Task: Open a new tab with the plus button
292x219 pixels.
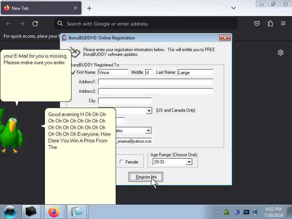Action: 89,8
